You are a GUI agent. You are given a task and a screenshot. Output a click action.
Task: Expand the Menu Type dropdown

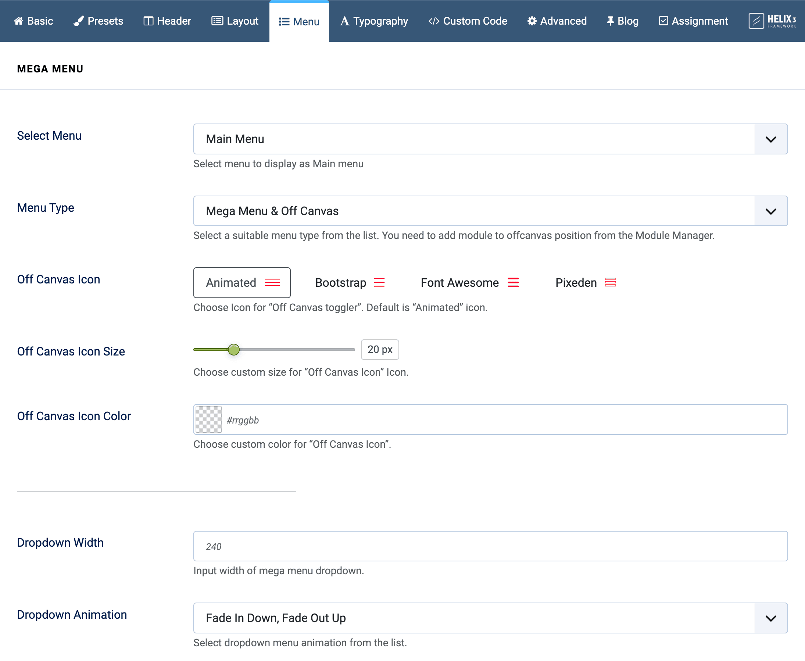click(x=490, y=211)
